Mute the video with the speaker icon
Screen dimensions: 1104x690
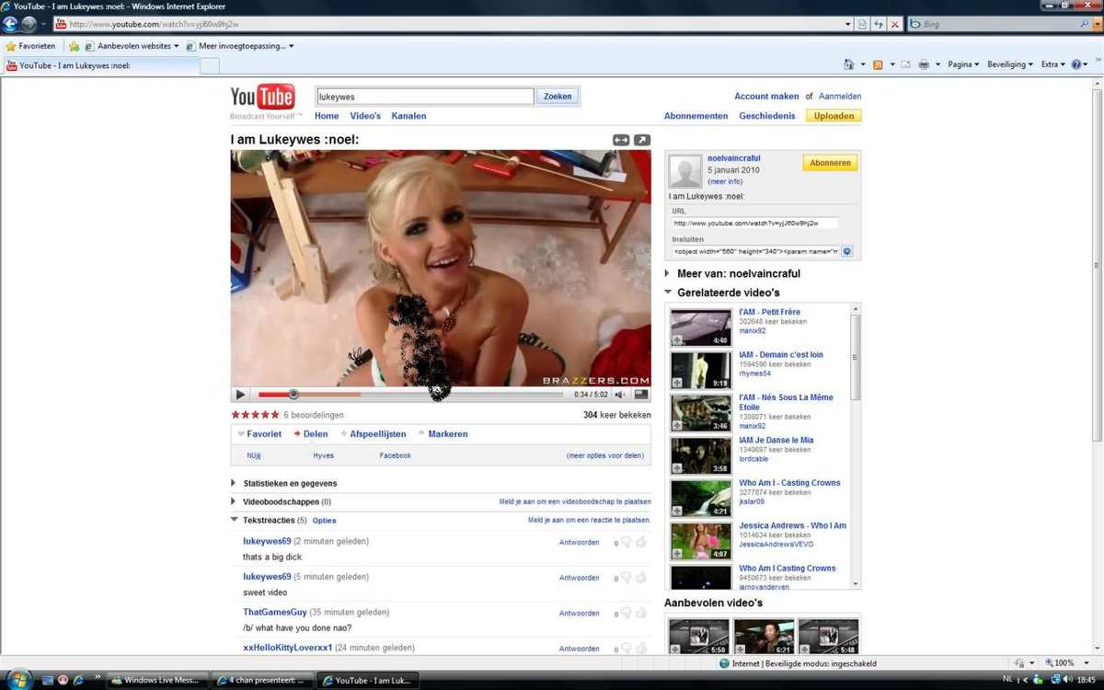(x=620, y=395)
